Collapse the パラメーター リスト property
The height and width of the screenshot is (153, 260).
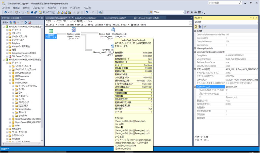195,87
